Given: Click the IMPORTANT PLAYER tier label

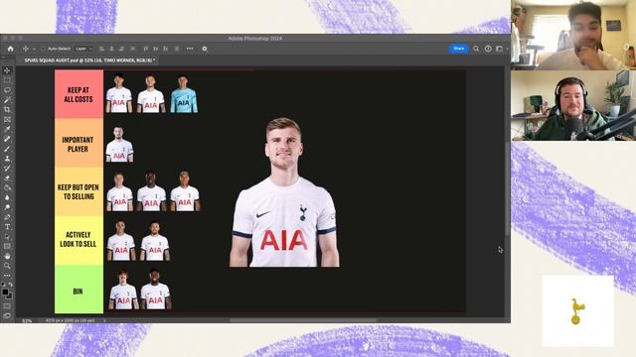Looking at the screenshot, I should click(x=78, y=144).
